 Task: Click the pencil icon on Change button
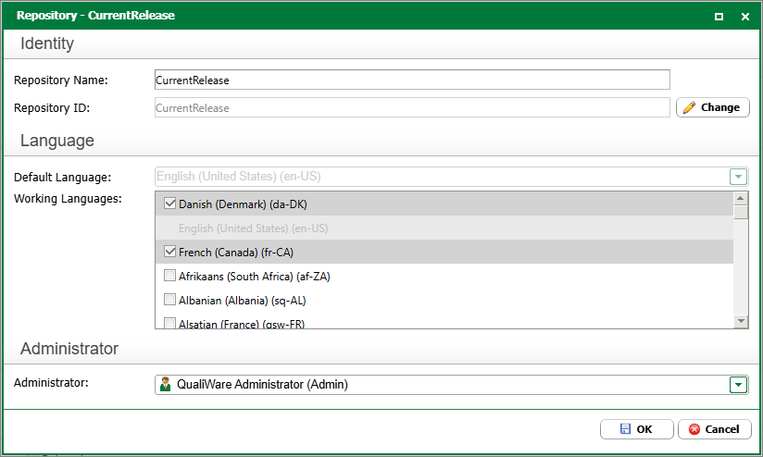coord(689,107)
